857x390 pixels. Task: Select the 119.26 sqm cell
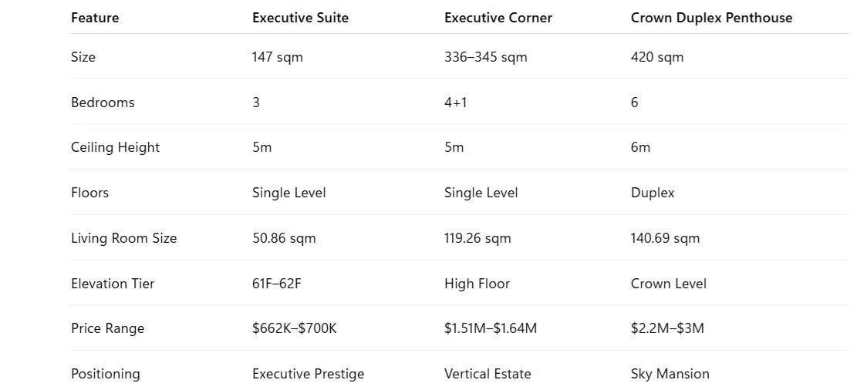coord(477,238)
